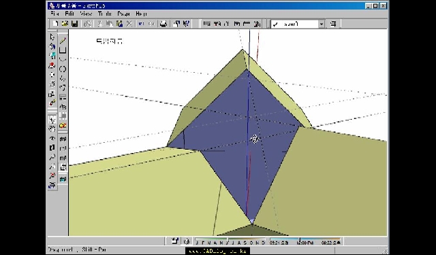Image resolution: width=436 pixels, height=255 pixels.
Task: Open the File menu
Action: coord(54,14)
